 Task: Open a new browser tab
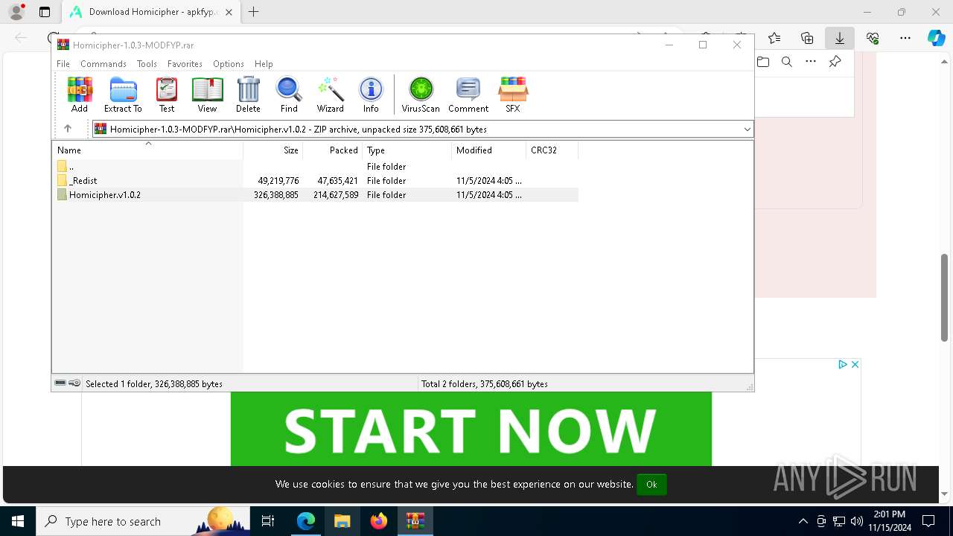tap(254, 12)
